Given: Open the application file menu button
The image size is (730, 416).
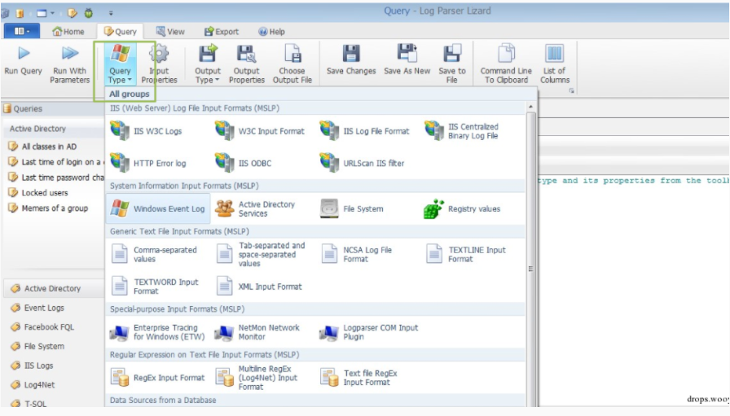Looking at the screenshot, I should 21,31.
